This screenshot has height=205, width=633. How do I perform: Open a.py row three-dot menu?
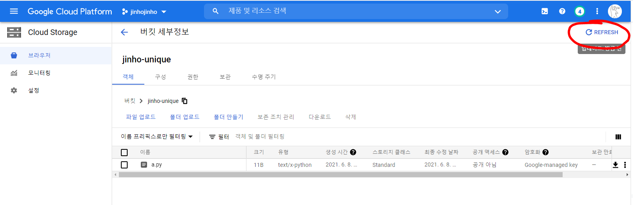click(625, 165)
